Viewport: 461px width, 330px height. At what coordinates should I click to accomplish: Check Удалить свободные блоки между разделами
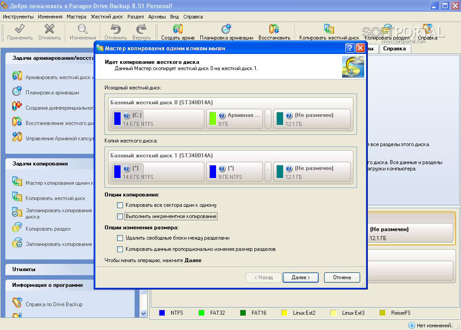tap(120, 238)
